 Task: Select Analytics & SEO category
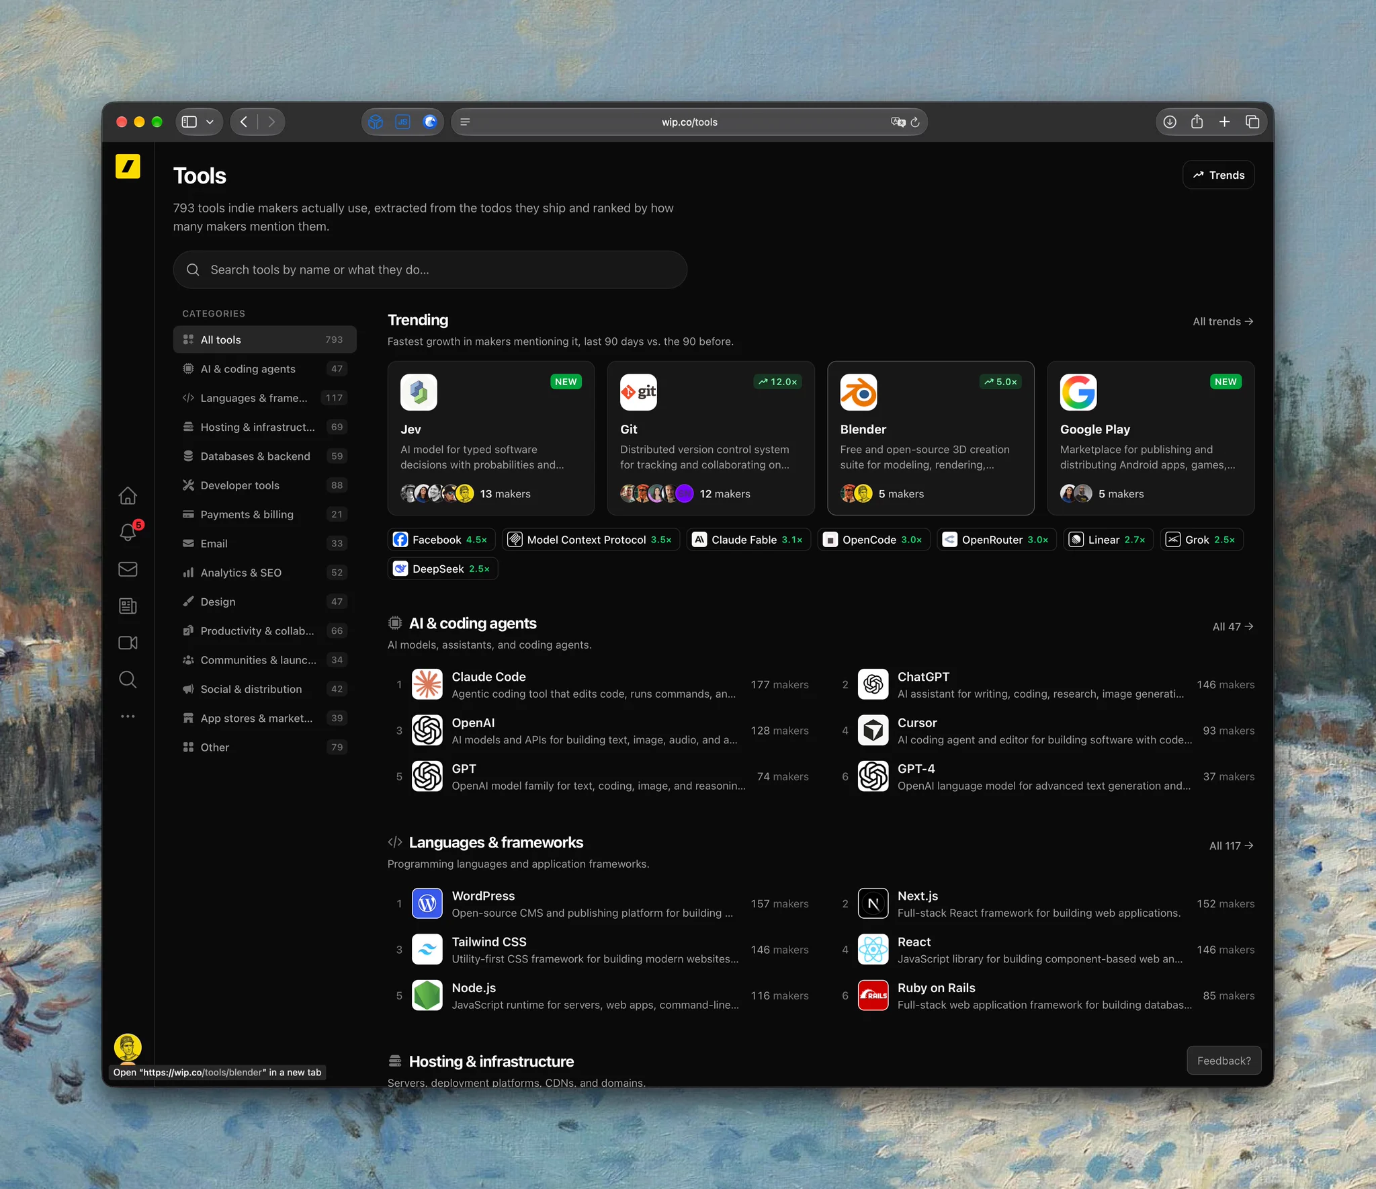point(265,573)
